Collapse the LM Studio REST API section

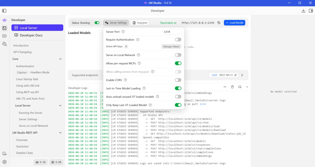pos(60,133)
